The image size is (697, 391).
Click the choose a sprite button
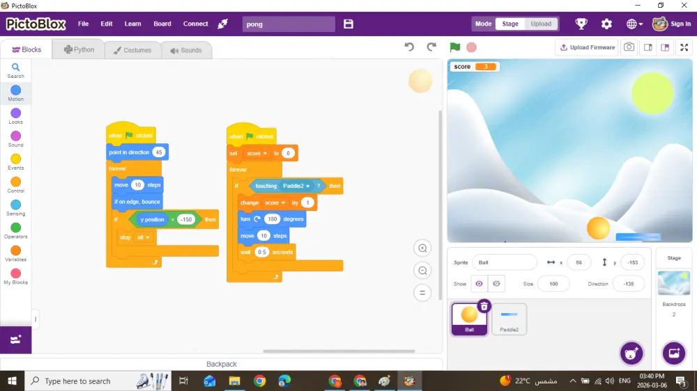point(631,353)
